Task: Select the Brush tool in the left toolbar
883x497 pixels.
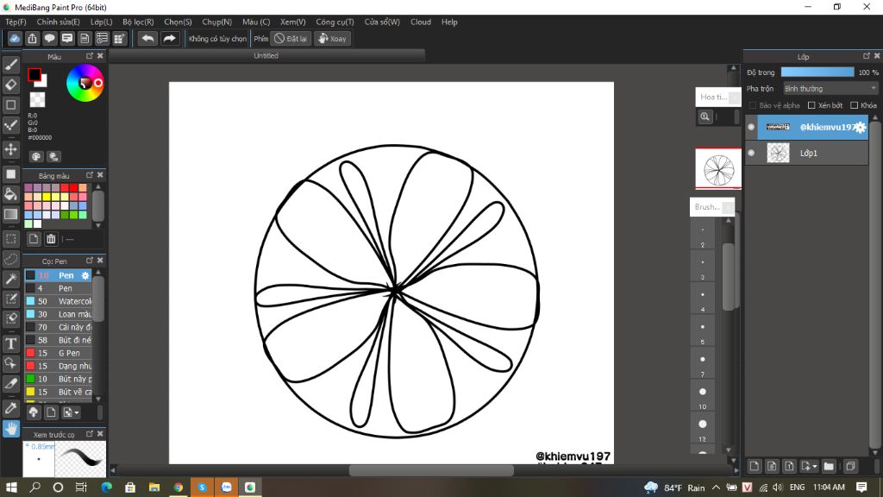Action: point(10,65)
